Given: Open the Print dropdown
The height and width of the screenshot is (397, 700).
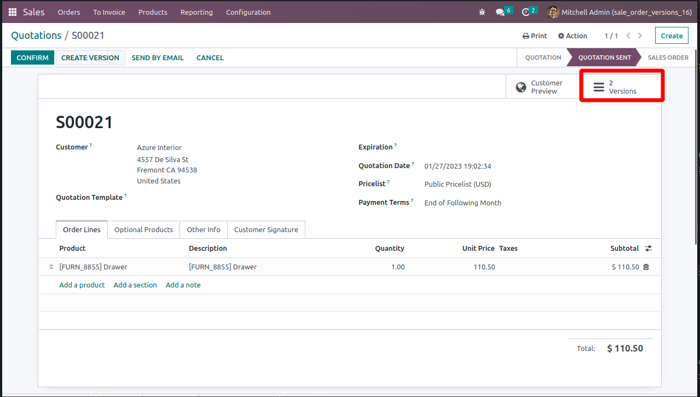Looking at the screenshot, I should click(535, 36).
